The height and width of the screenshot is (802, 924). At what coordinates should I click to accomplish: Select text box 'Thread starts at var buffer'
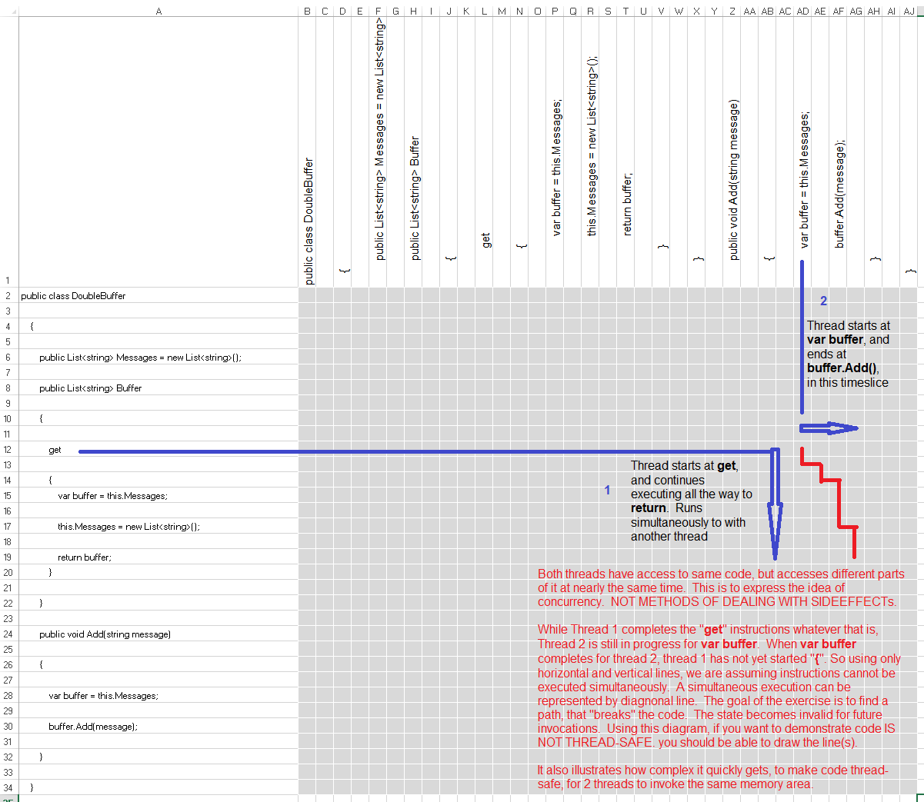(x=848, y=354)
